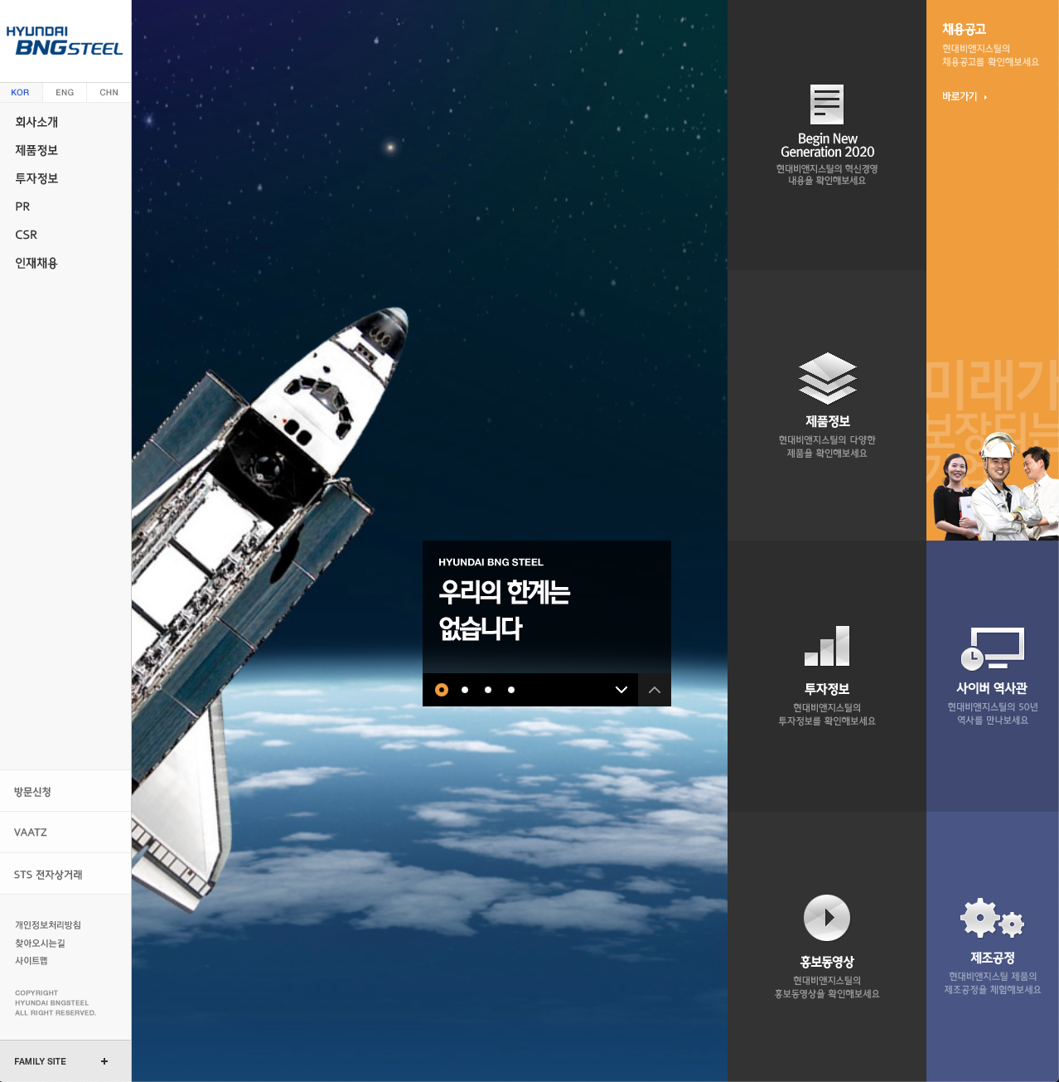Viewport: 1059px width, 1082px height.
Task: Click the Hyundai BNG Steel logo
Action: click(65, 41)
